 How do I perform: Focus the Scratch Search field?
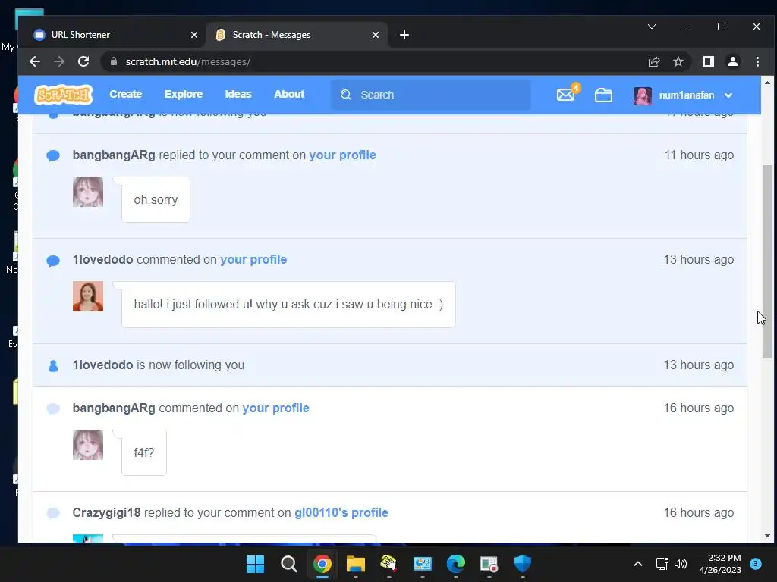coord(431,95)
